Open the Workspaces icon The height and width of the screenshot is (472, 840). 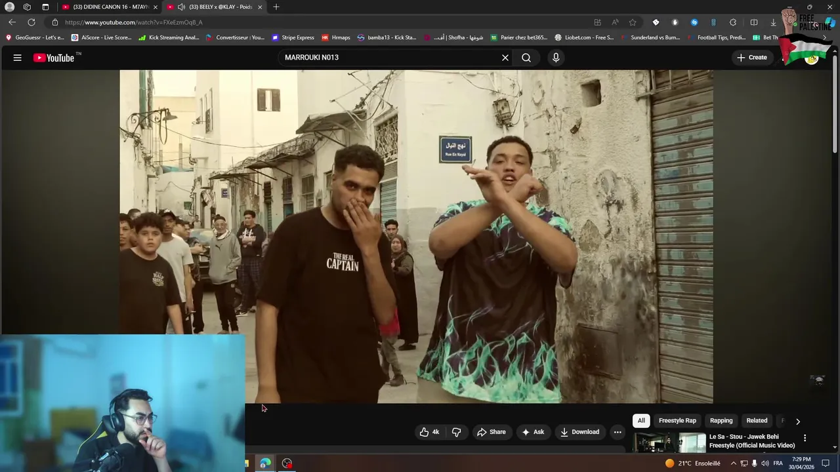27,7
